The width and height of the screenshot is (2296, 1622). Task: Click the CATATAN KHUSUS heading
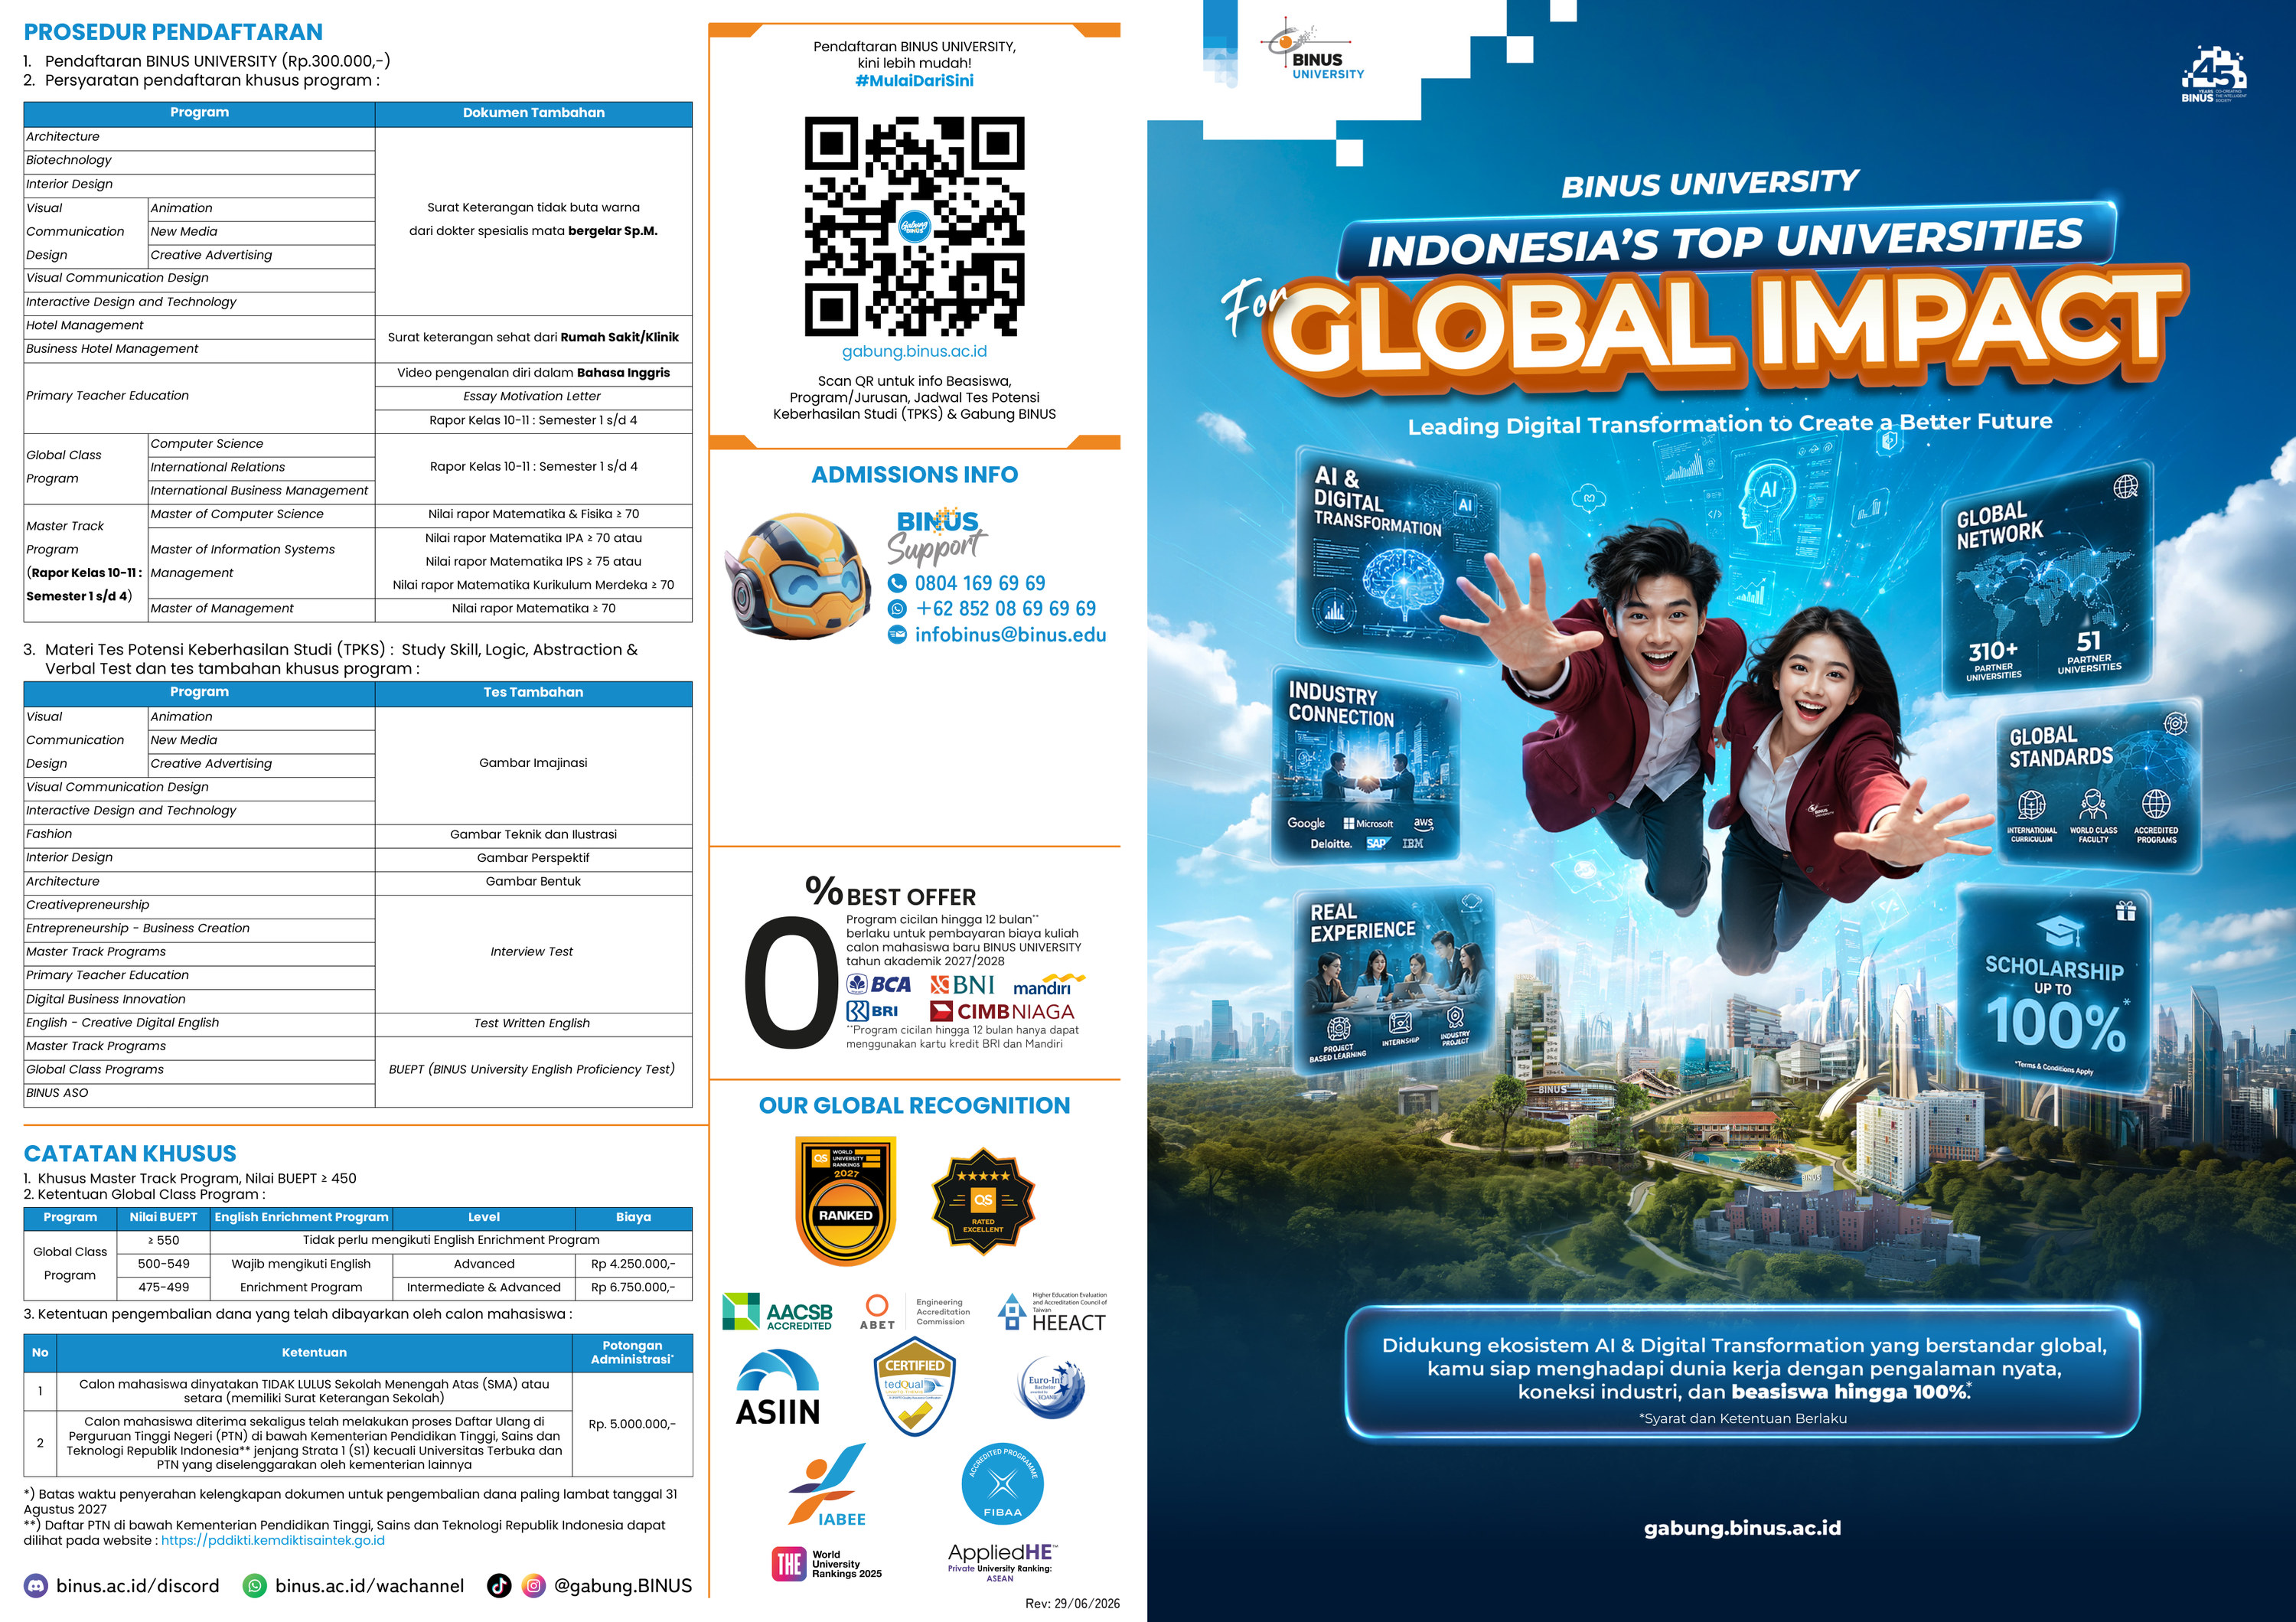(x=130, y=1154)
